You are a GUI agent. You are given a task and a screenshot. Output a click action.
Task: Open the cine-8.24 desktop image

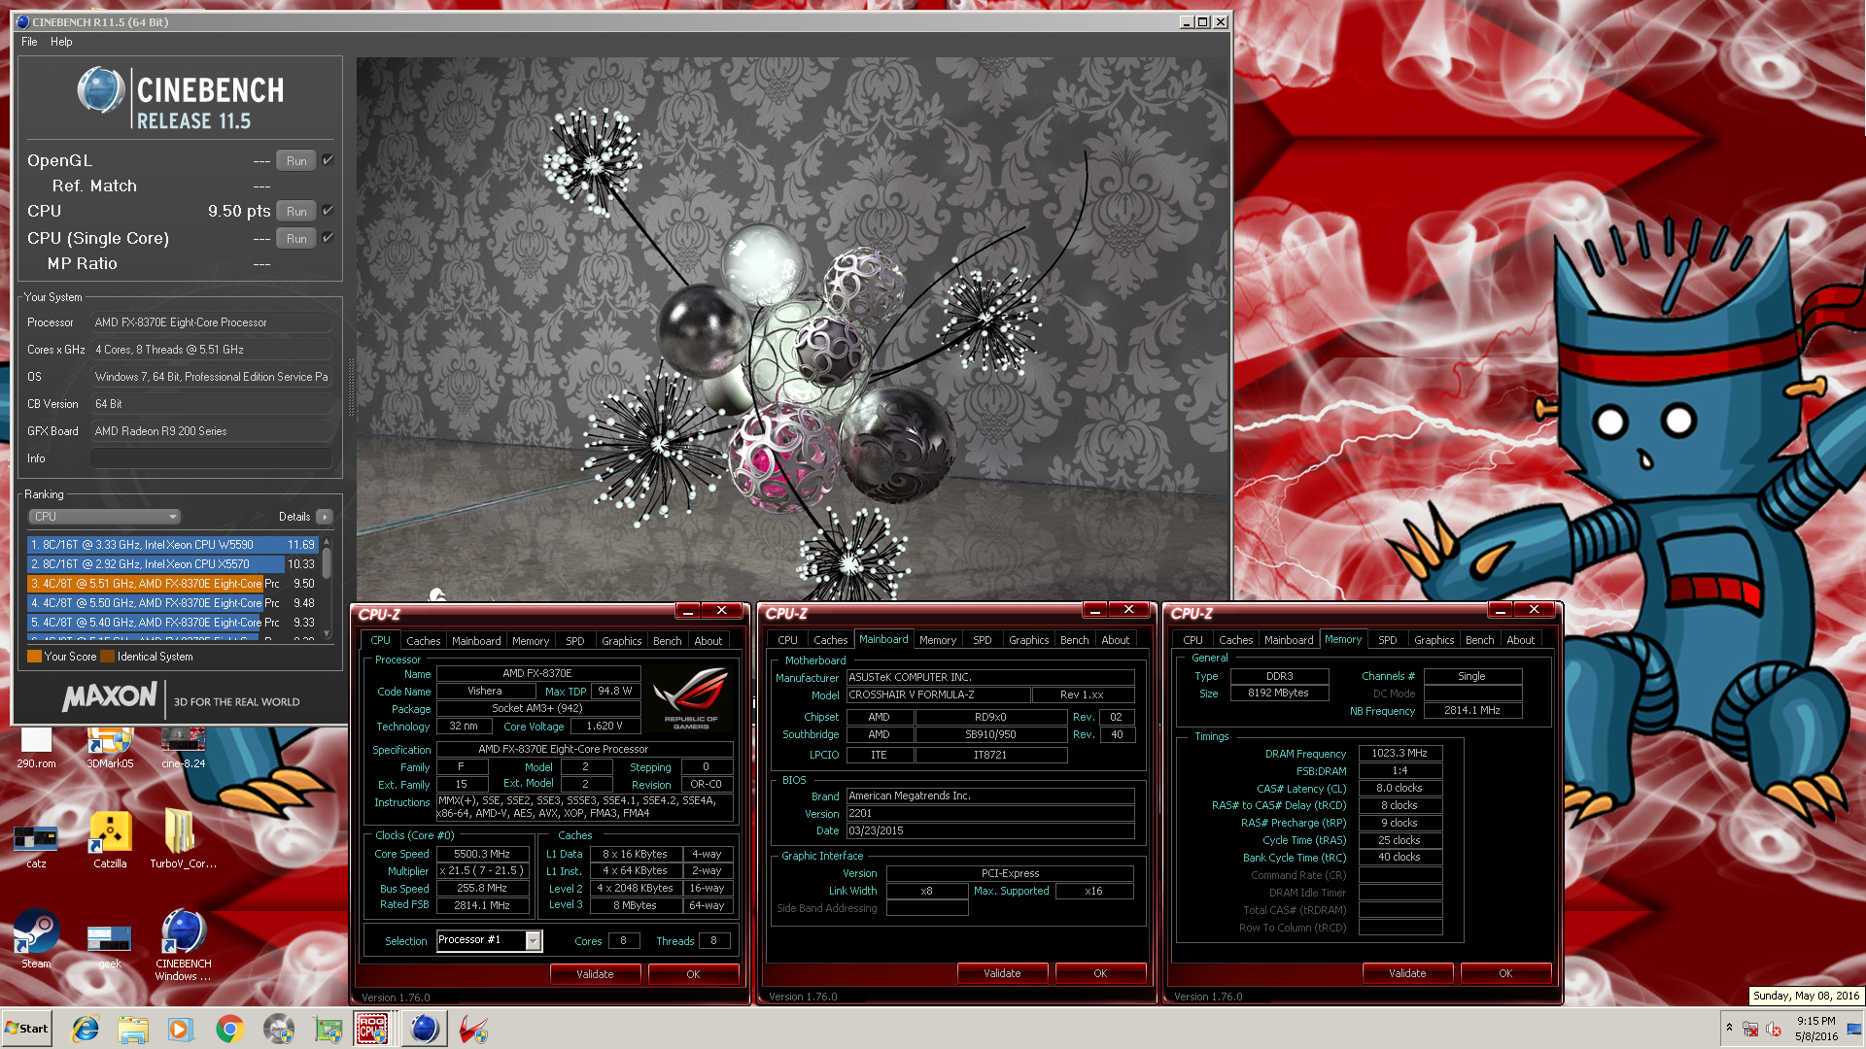(183, 748)
